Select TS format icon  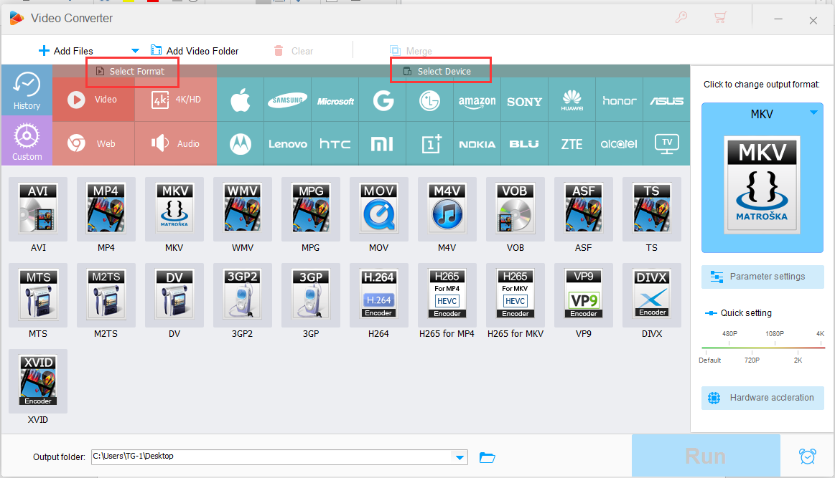(651, 209)
